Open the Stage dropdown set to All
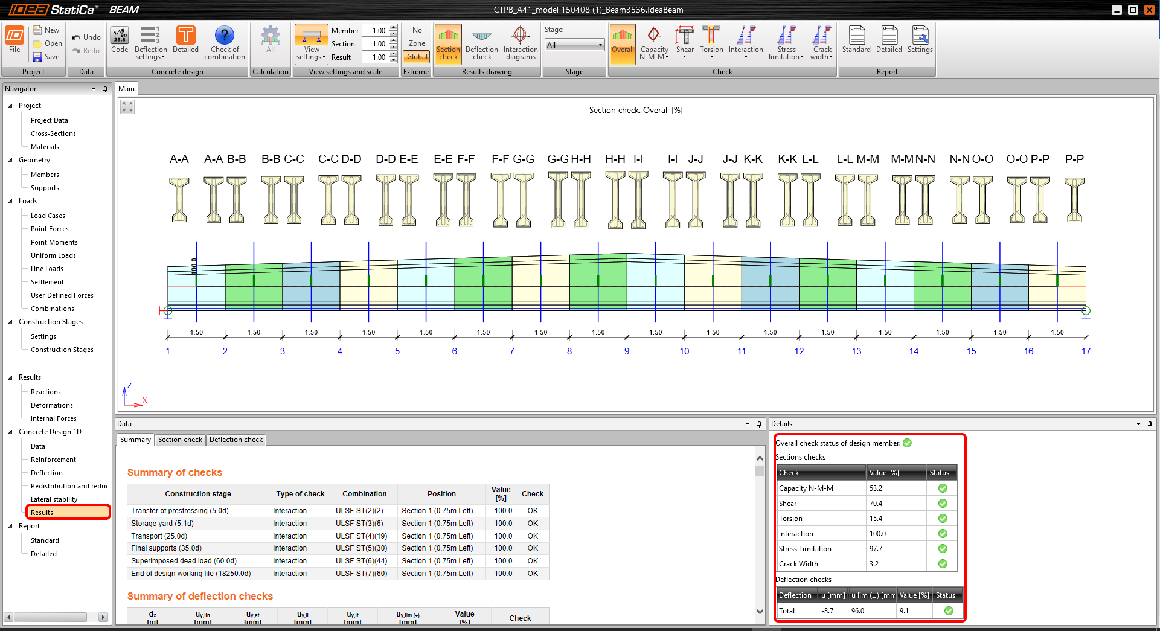Screen dimensions: 1160x631 [574, 45]
